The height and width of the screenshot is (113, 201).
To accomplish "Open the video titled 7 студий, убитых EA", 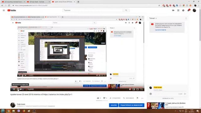I will coord(175,104).
